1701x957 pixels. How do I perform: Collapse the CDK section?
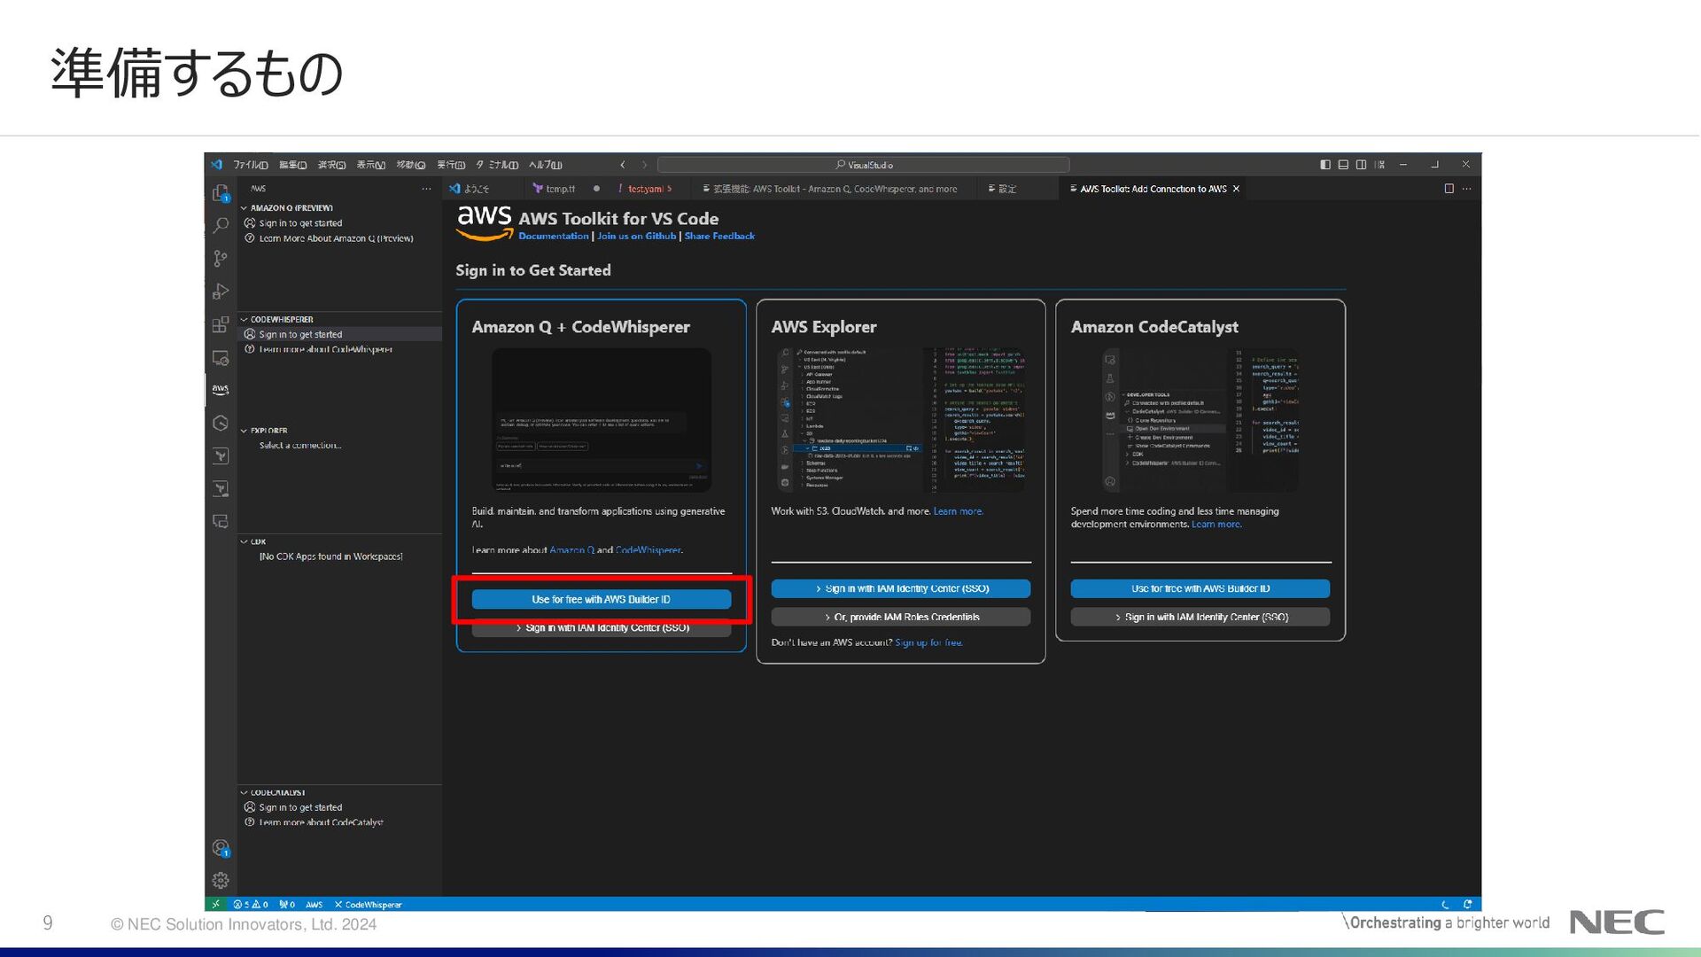click(244, 541)
